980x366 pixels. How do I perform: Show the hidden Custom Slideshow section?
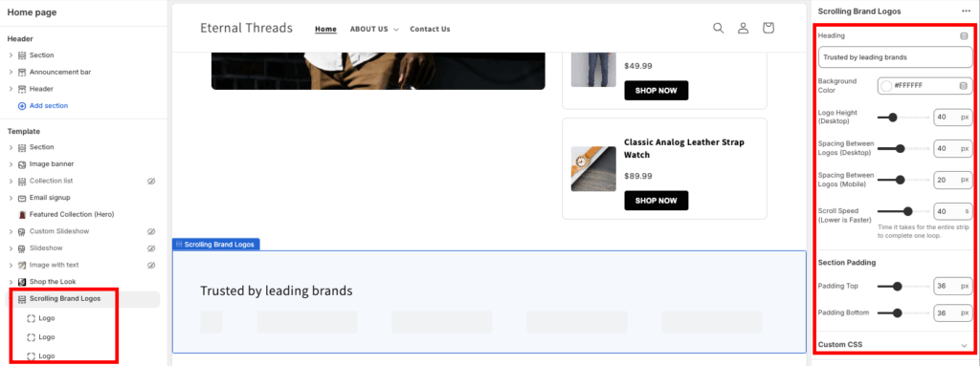coord(150,231)
